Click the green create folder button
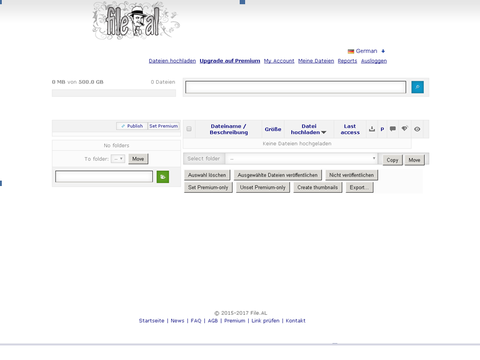Viewport: 480px width, 360px height. click(x=163, y=176)
